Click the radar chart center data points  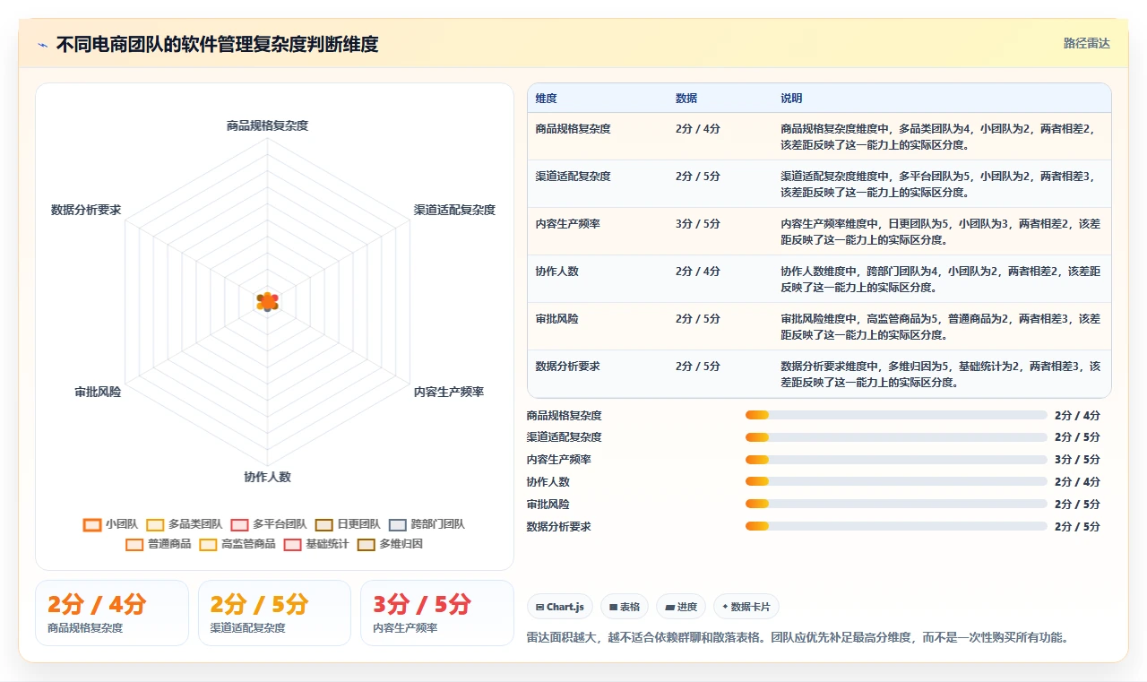click(x=267, y=302)
